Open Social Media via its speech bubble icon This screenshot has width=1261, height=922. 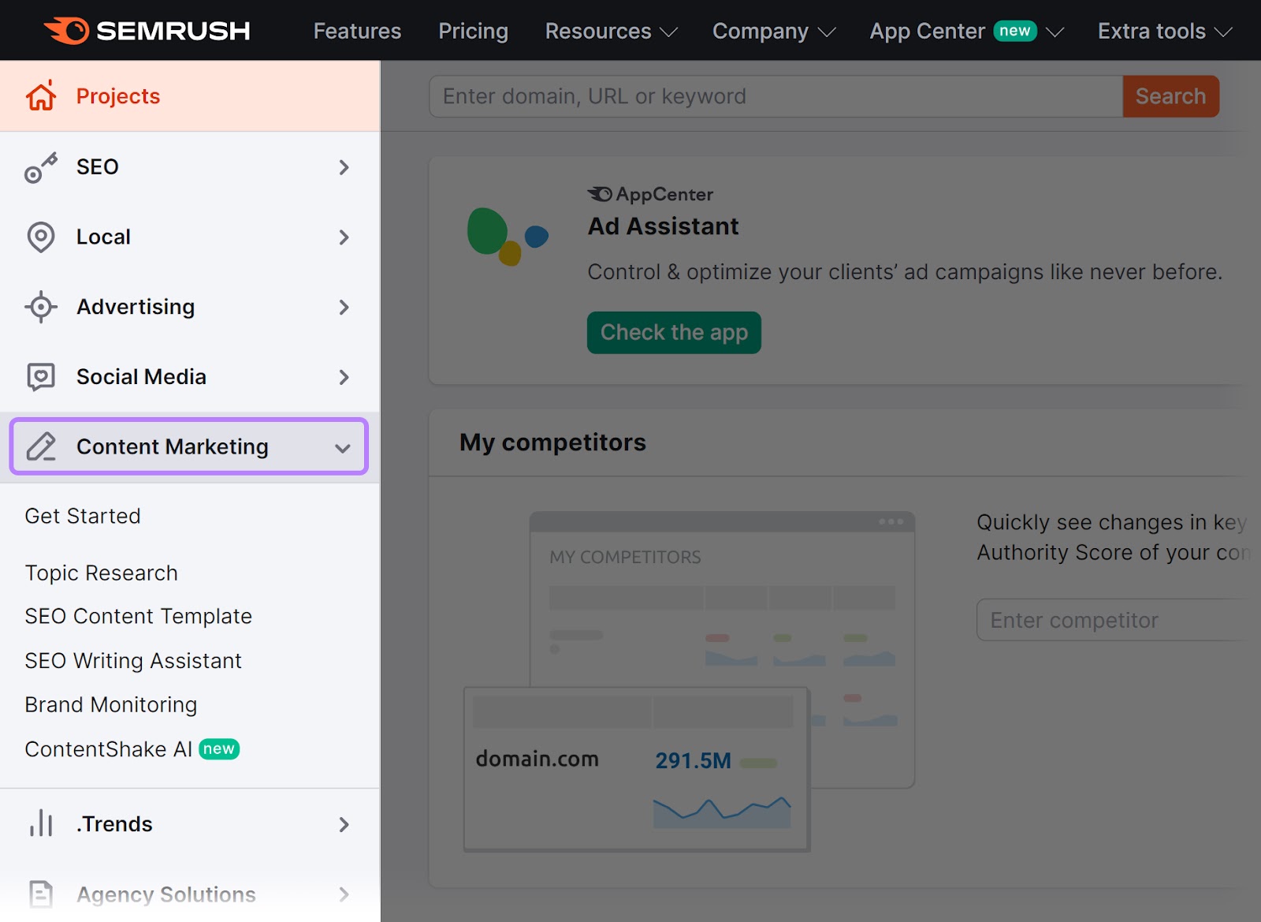pyautogui.click(x=40, y=376)
